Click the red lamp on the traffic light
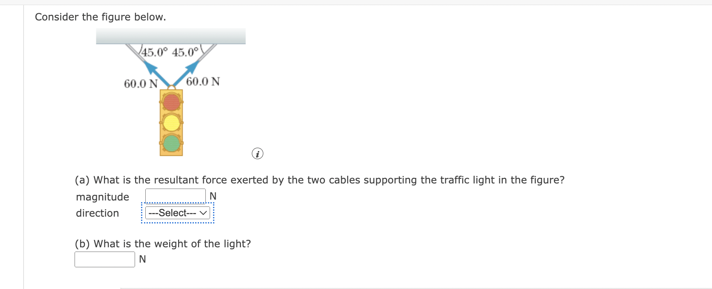712x289 pixels. point(171,103)
